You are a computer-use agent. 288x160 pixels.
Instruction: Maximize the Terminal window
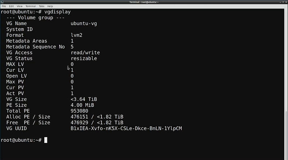tap(283, 2)
